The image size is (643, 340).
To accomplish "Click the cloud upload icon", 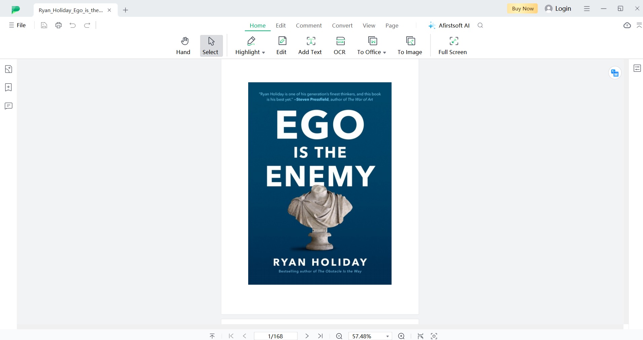I will point(627,25).
